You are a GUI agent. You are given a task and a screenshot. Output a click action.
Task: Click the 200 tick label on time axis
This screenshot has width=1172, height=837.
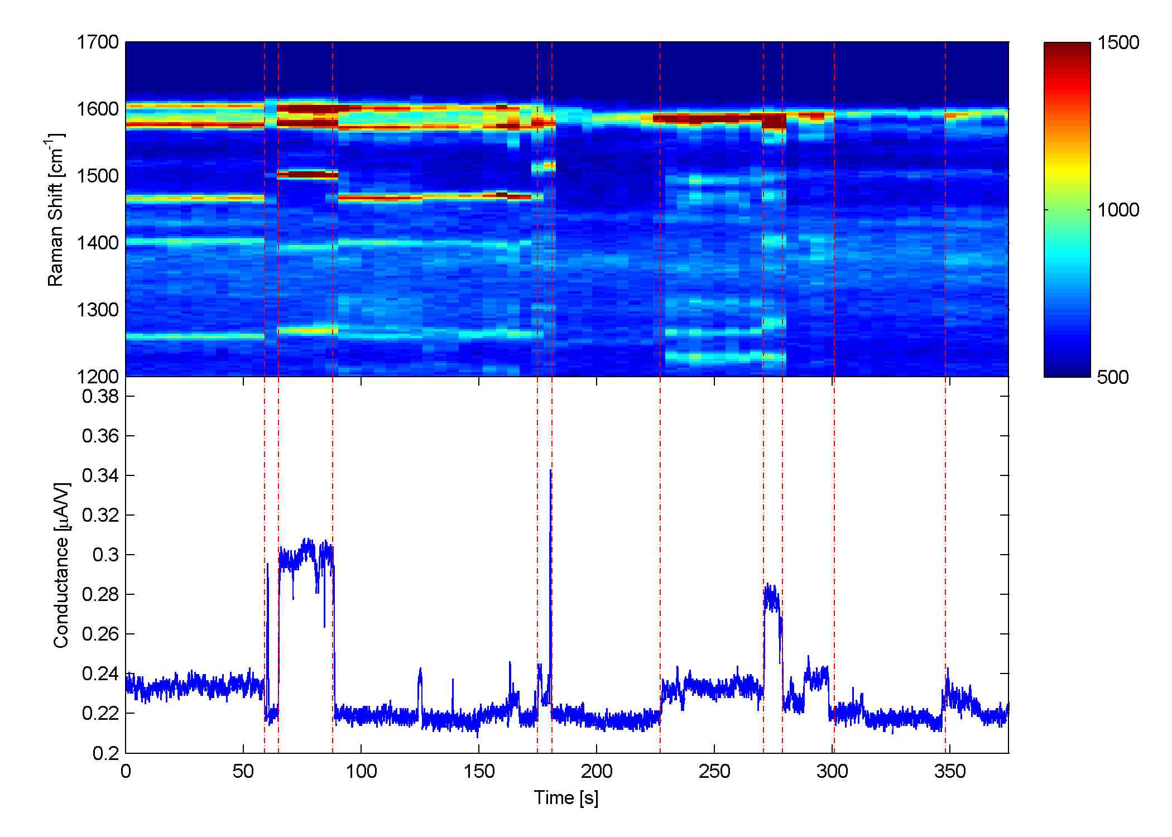click(596, 772)
